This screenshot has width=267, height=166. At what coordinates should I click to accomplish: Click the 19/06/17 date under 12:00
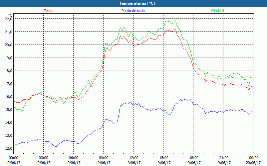(x=133, y=163)
